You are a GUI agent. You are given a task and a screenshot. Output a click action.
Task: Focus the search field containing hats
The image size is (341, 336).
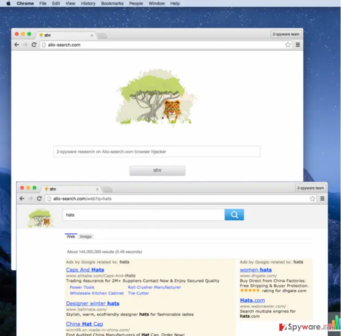pyautogui.click(x=144, y=215)
